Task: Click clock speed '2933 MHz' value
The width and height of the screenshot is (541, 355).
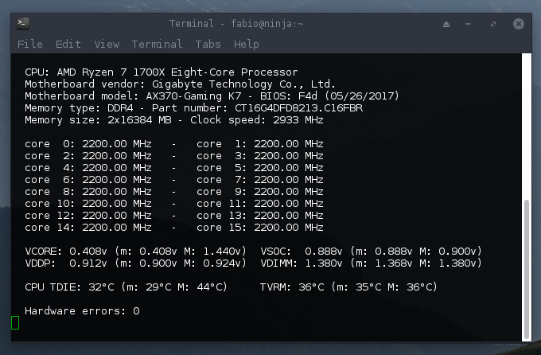Action: point(298,120)
